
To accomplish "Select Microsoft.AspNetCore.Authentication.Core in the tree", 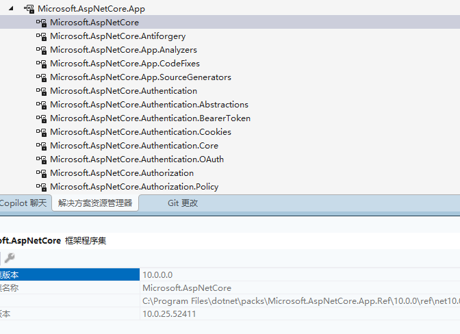I will (134, 146).
